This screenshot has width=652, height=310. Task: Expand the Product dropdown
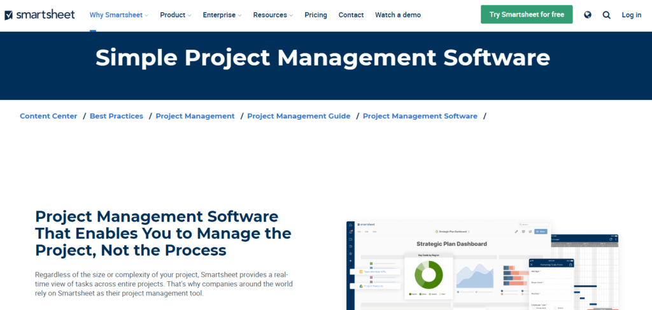coord(176,15)
